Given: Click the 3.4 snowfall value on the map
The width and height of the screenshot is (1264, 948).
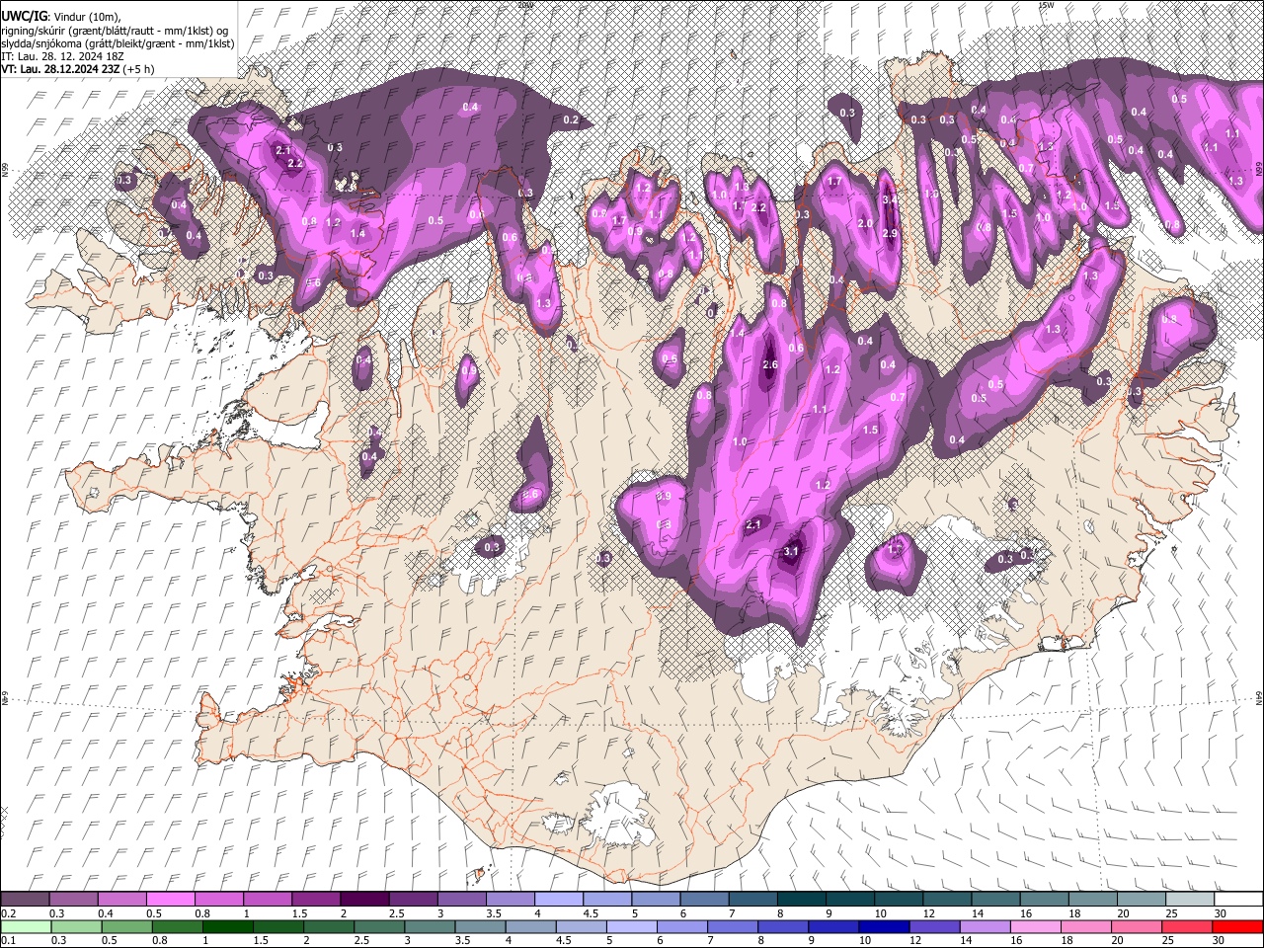Looking at the screenshot, I should [889, 199].
